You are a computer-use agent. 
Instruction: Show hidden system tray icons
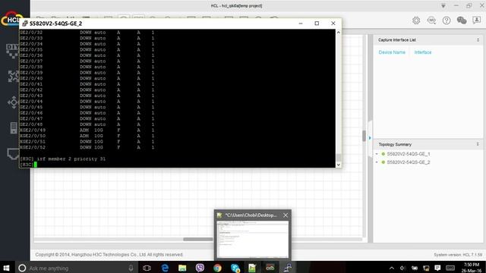(x=392, y=268)
